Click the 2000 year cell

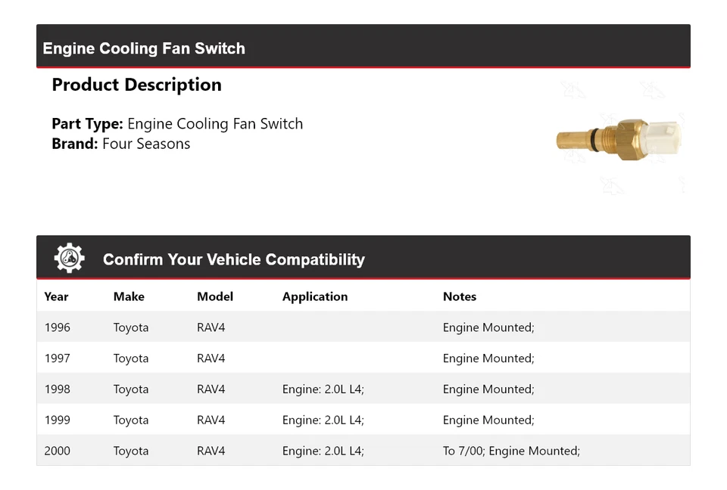click(x=58, y=451)
